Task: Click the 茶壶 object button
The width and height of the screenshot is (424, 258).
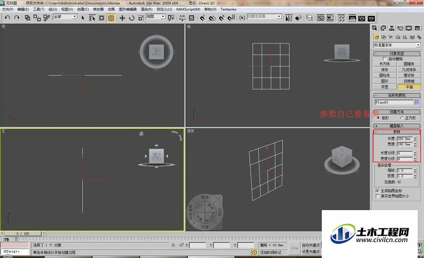Action: [x=385, y=87]
